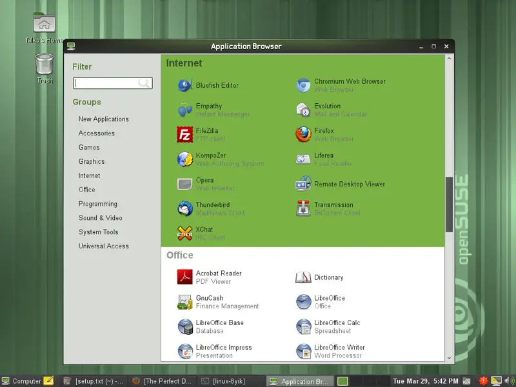Launch Liferea feed reader icon
516x387 pixels.
[x=303, y=159]
